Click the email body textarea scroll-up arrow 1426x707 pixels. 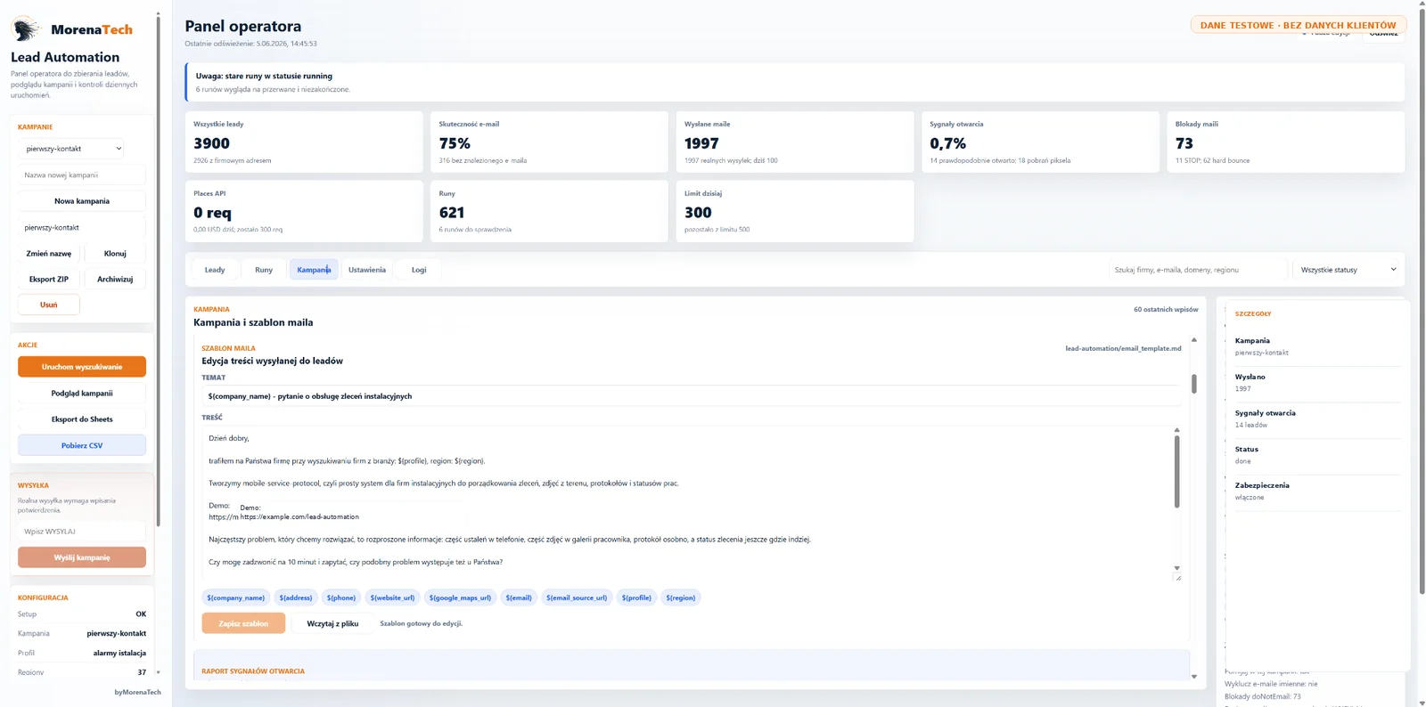1176,430
